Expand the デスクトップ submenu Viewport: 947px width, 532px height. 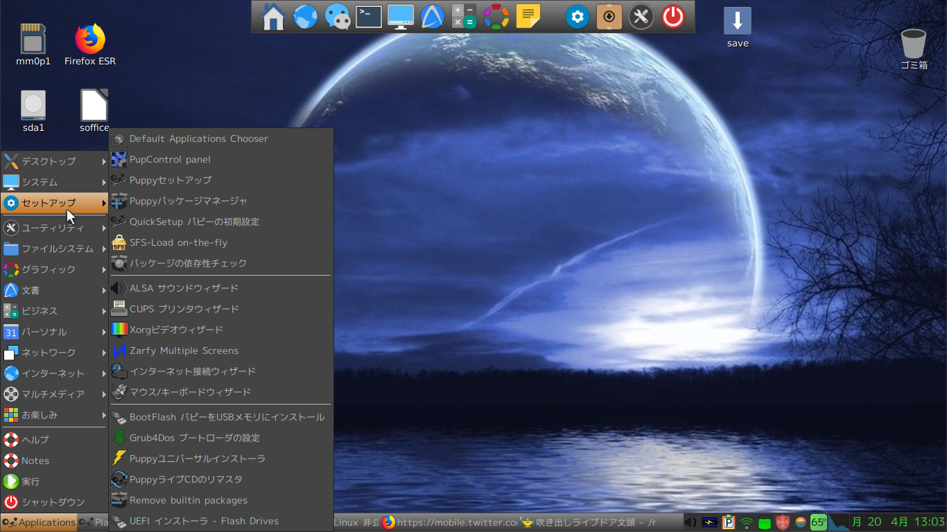click(55, 161)
